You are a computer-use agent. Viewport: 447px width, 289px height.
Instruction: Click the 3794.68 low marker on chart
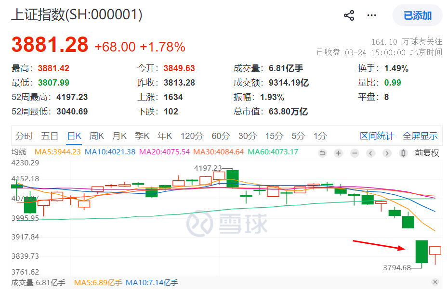click(x=397, y=268)
